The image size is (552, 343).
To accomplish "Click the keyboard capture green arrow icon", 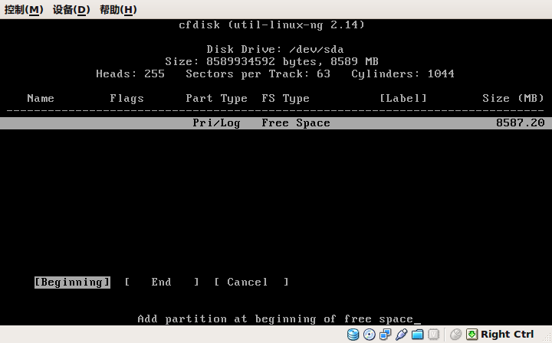I will click(x=472, y=335).
